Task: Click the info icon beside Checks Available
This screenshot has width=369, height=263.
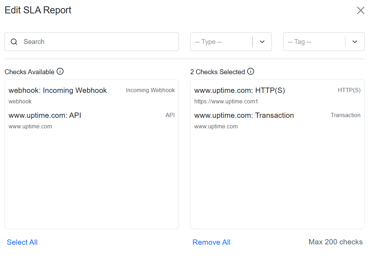Action: click(60, 71)
